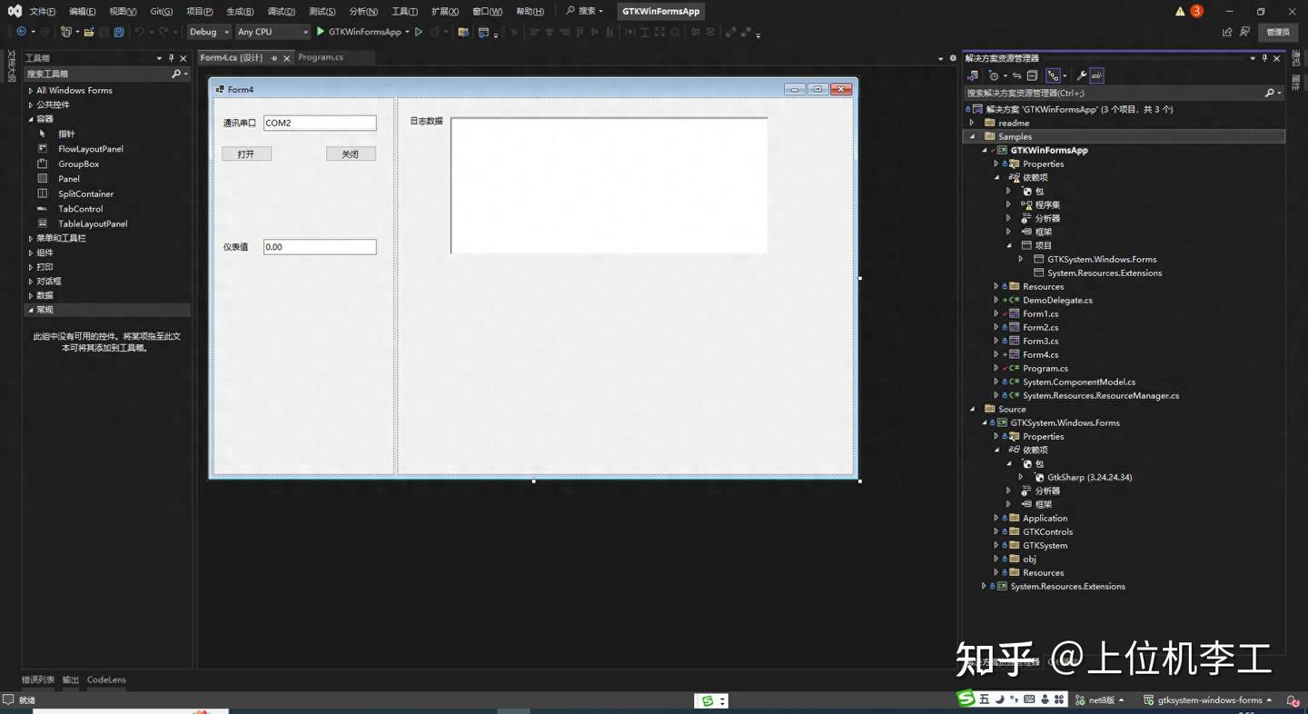Toggle Show All Files in Solution Explorer

pyautogui.click(x=1054, y=75)
